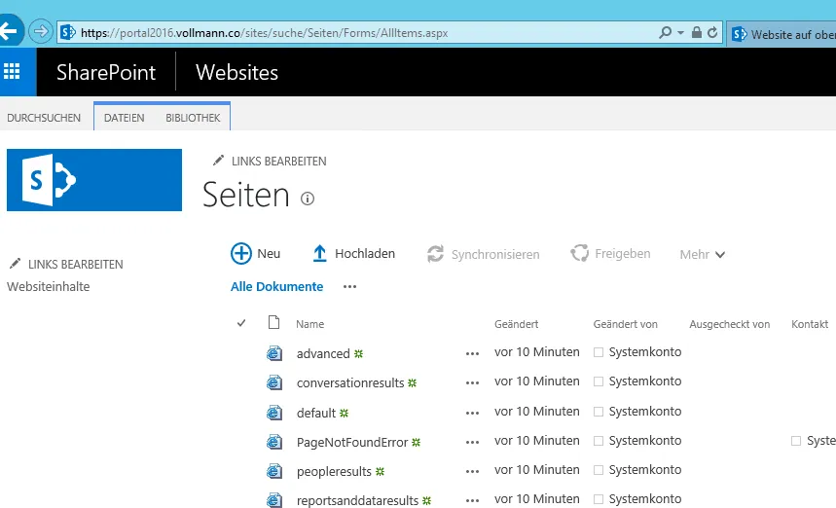
Task: Expand the Mehr dropdown
Action: pyautogui.click(x=702, y=254)
